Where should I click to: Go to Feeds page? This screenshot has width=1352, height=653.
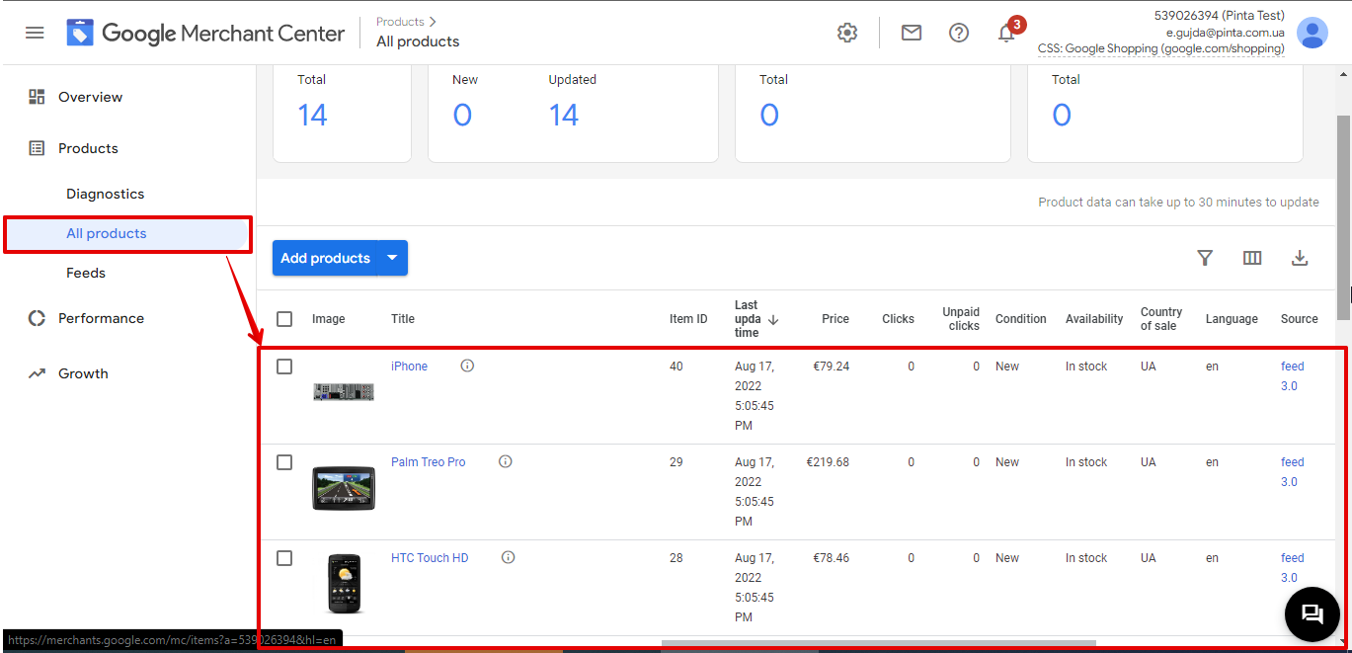(86, 273)
